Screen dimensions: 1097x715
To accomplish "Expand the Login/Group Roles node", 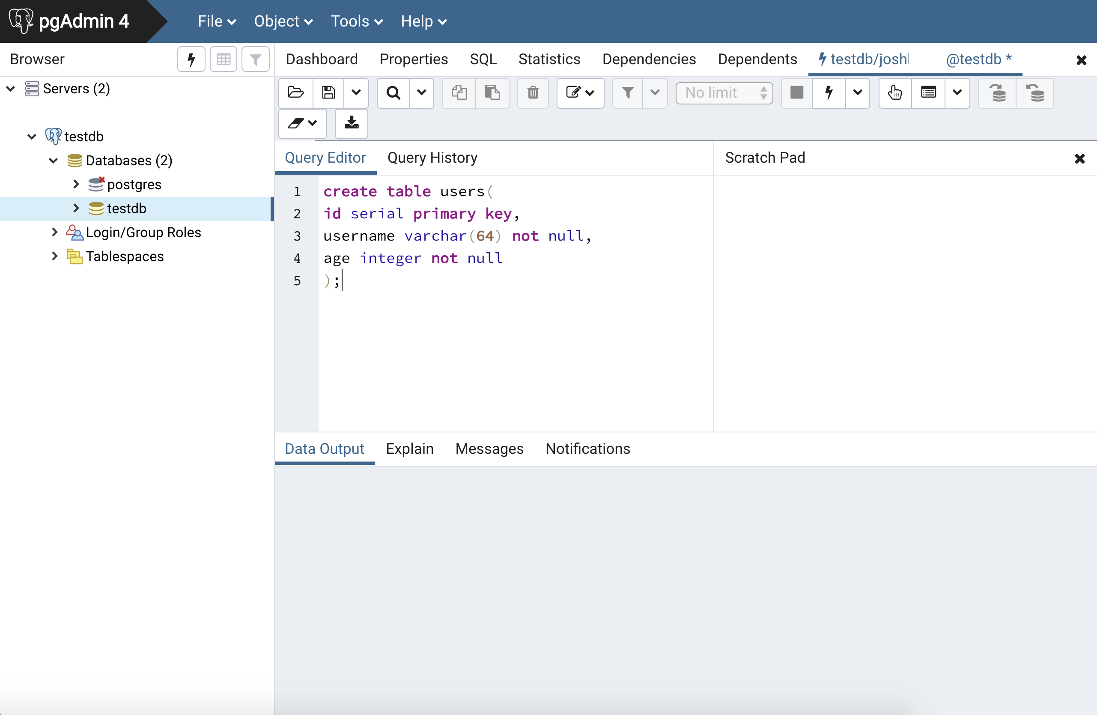I will 54,232.
